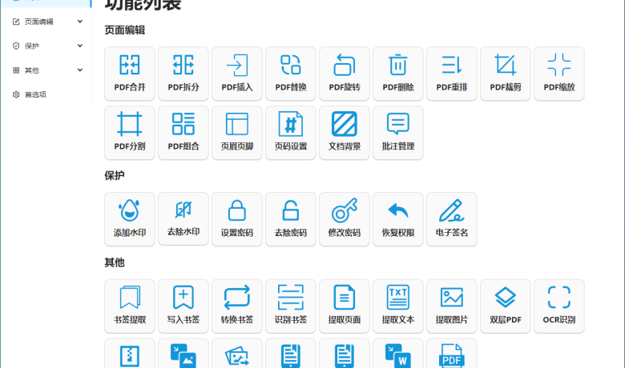The image size is (625, 368).
Task: Click the edit icon beside 页面编辑 in sidebar
Action: point(16,22)
